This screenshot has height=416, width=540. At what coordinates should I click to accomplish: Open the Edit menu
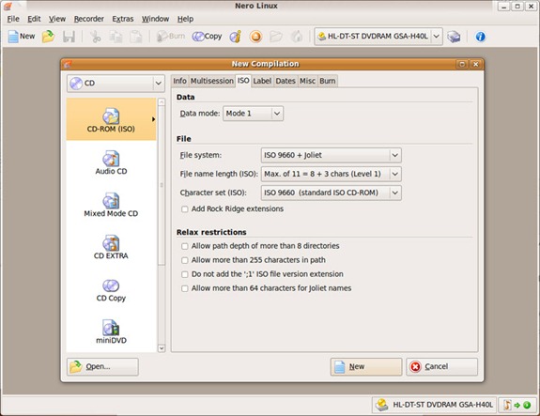(x=34, y=19)
